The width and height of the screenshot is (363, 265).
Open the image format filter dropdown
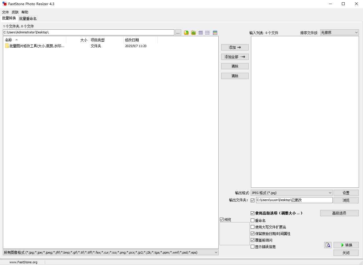tap(111, 252)
